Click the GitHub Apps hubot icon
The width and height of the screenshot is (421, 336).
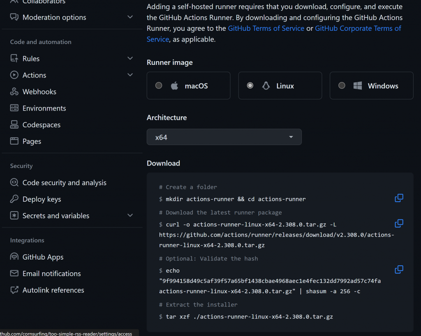(14, 257)
